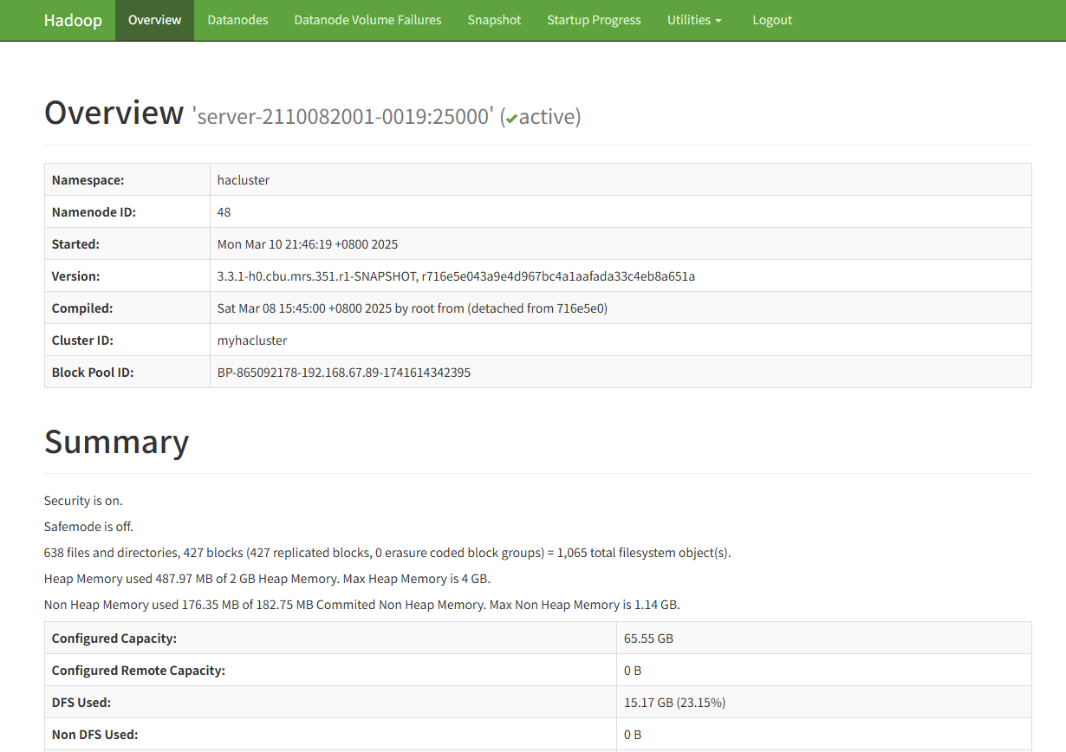This screenshot has width=1066, height=752.
Task: Go to the Snapshot tab
Action: (494, 20)
